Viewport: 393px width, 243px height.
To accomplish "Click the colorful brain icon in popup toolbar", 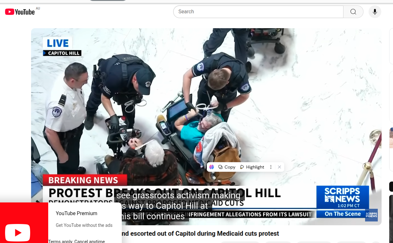I will click(x=212, y=167).
